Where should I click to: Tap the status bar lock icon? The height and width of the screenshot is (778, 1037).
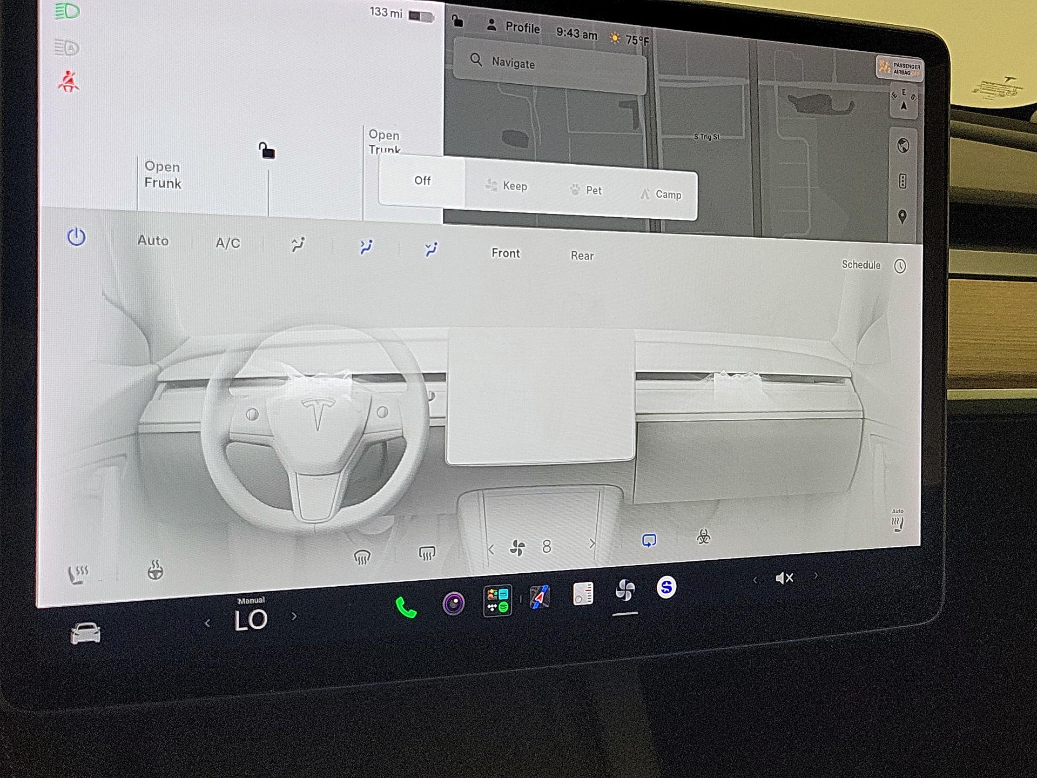457,21
